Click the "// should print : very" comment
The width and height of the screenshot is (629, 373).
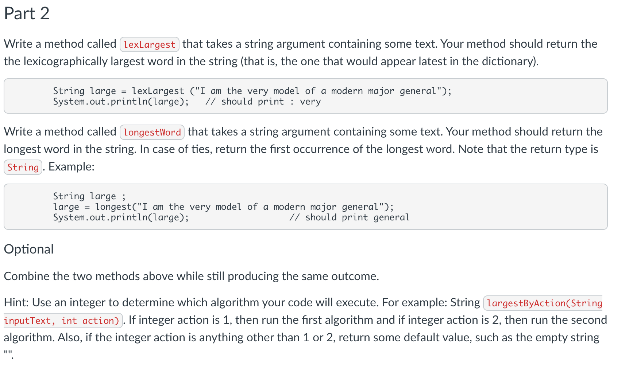coord(263,102)
